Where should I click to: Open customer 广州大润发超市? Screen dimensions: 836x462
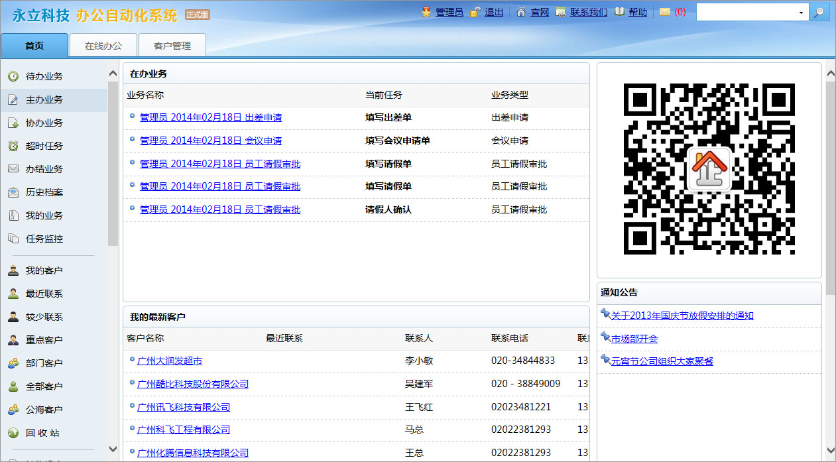pyautogui.click(x=170, y=361)
